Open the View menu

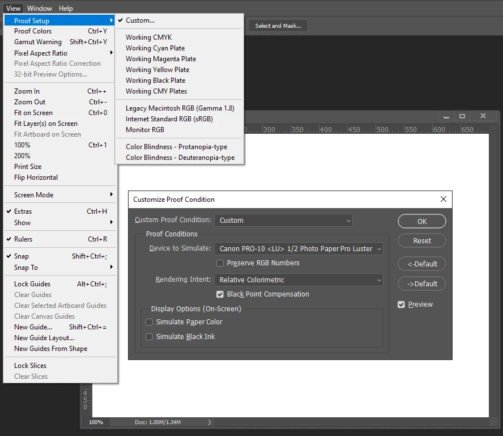[13, 9]
